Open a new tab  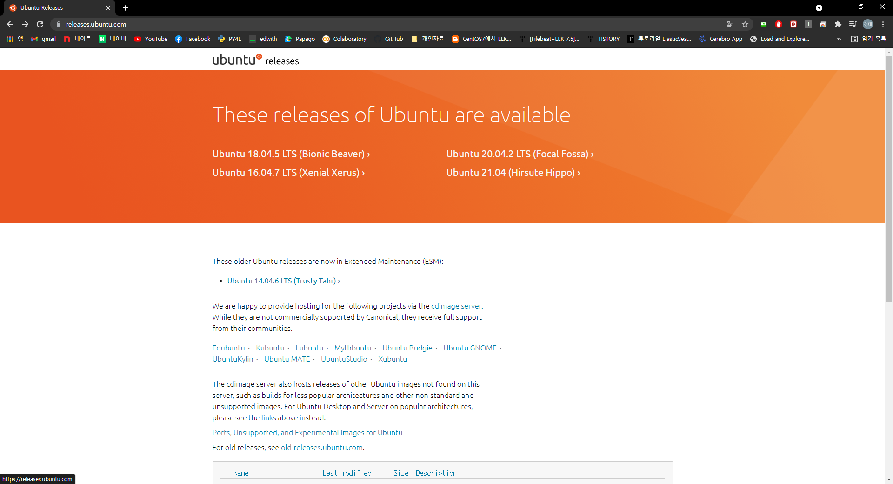pos(126,8)
